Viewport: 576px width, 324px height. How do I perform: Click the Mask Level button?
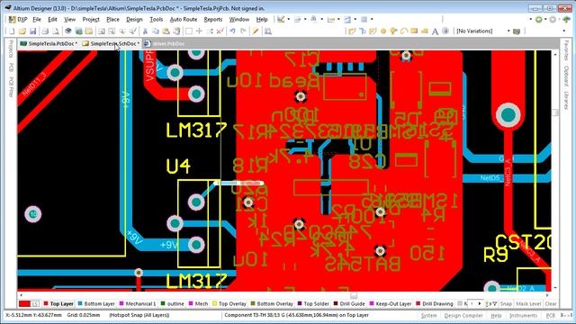coord(528,304)
